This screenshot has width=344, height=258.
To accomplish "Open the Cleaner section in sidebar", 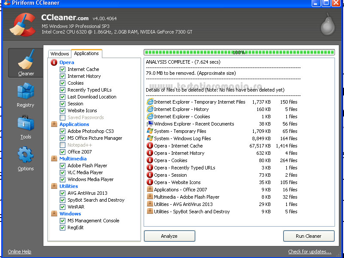I will point(25,63).
